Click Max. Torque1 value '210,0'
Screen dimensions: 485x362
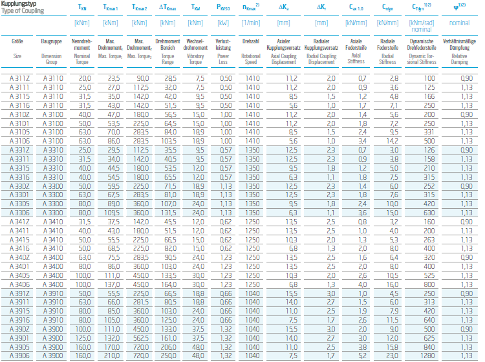[112, 356]
